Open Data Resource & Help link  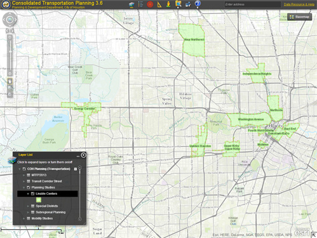[299, 4]
